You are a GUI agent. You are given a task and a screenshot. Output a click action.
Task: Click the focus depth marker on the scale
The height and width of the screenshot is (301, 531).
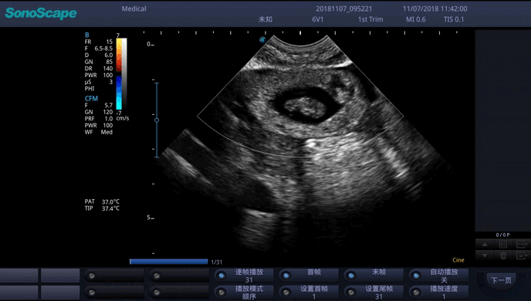[157, 120]
